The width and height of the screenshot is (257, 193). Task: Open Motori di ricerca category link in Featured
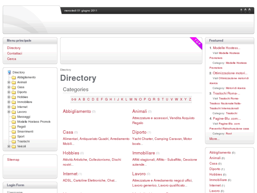235,88
